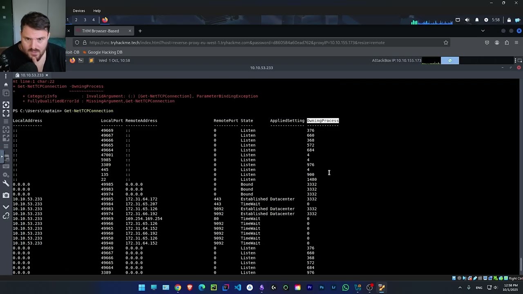Click the AttackBox IP 10.10.155.173 label

pyautogui.click(x=396, y=60)
